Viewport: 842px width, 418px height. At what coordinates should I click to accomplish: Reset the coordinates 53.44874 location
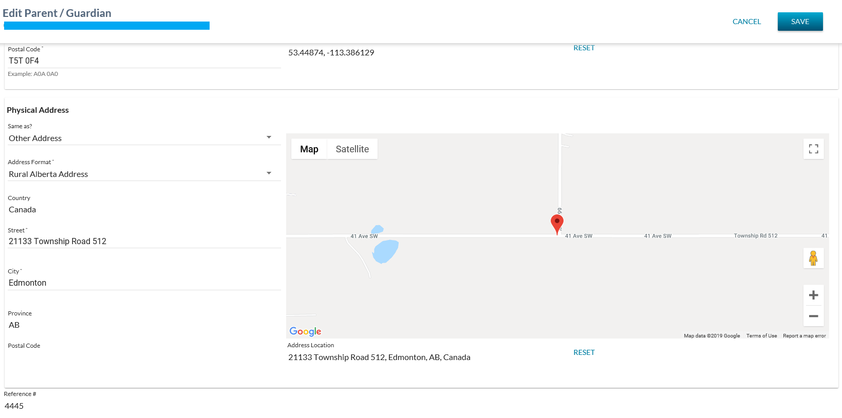point(584,48)
